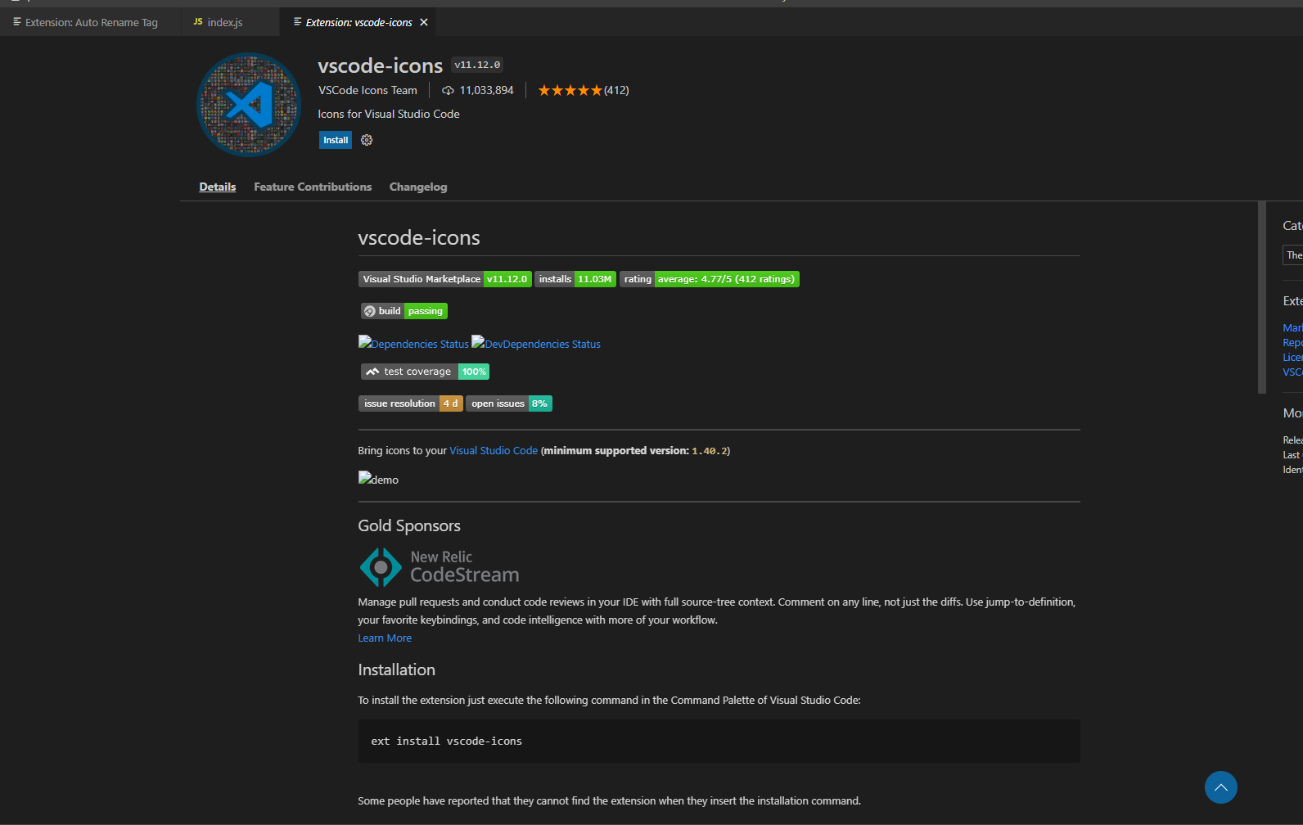
Task: Open the Changelog tab
Action: tap(418, 187)
